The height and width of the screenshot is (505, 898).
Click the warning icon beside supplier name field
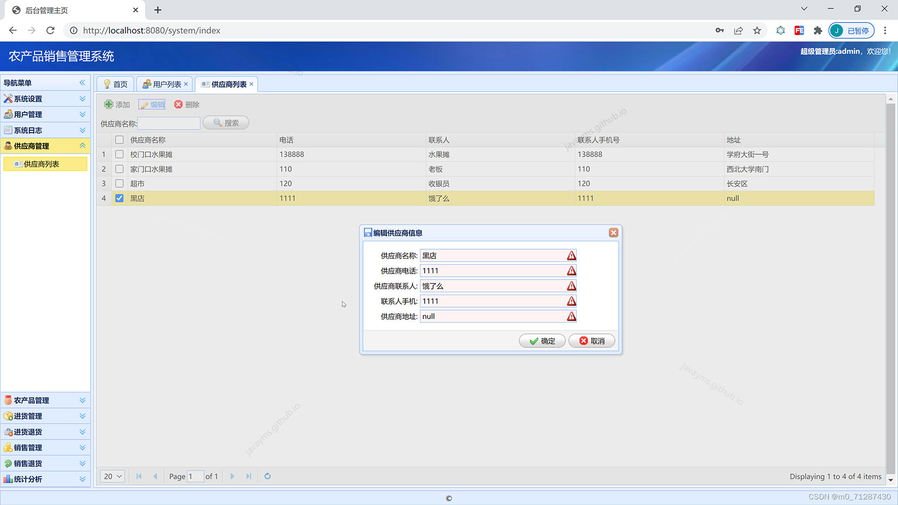(571, 256)
